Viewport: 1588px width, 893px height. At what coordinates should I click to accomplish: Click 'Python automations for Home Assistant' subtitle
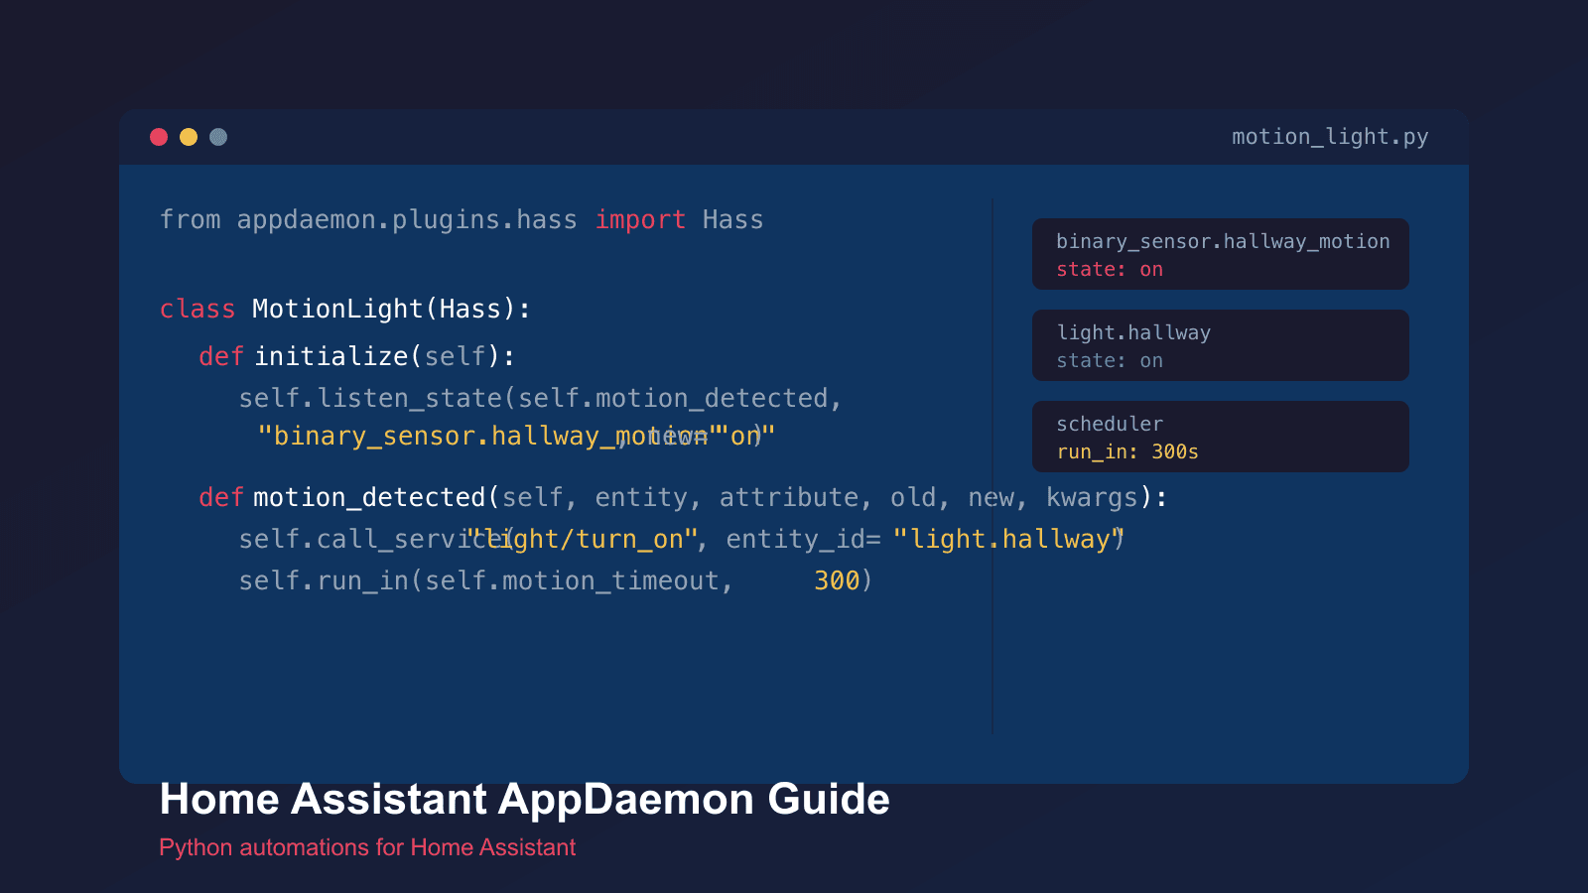pyautogui.click(x=367, y=847)
